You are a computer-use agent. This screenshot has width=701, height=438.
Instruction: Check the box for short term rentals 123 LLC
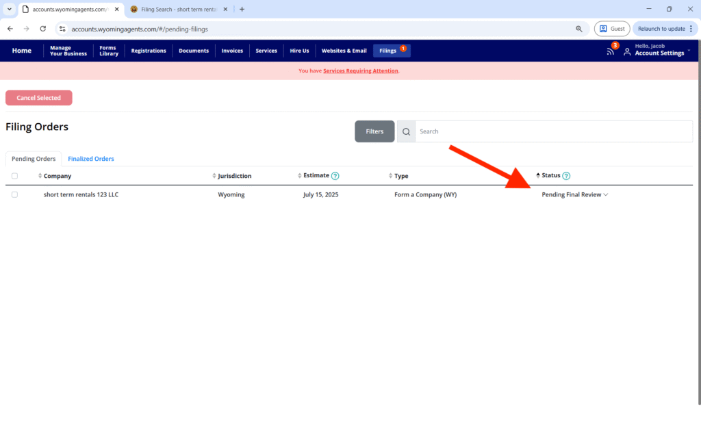point(15,194)
